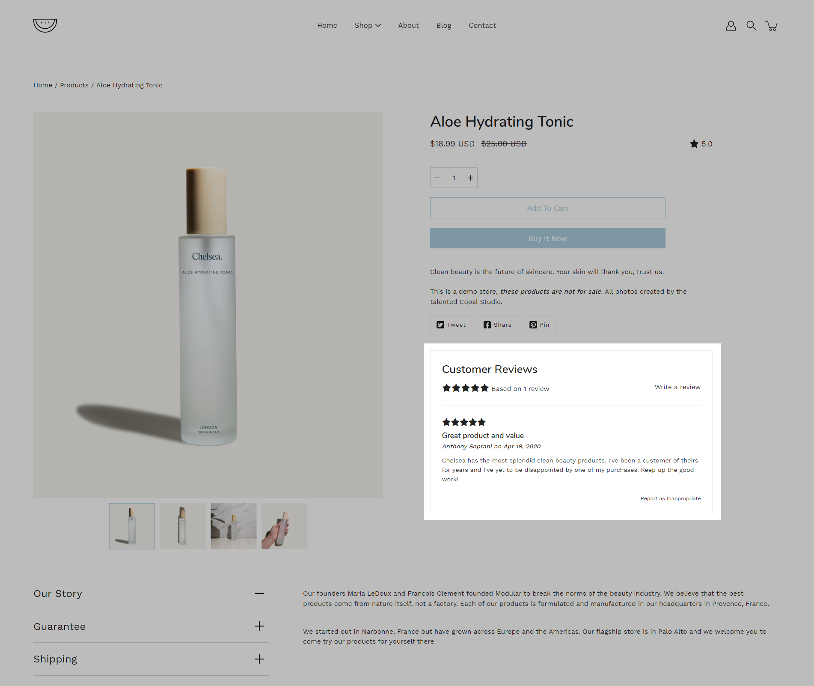This screenshot has height=686, width=814.
Task: Share product via Tweet button
Action: coord(451,325)
